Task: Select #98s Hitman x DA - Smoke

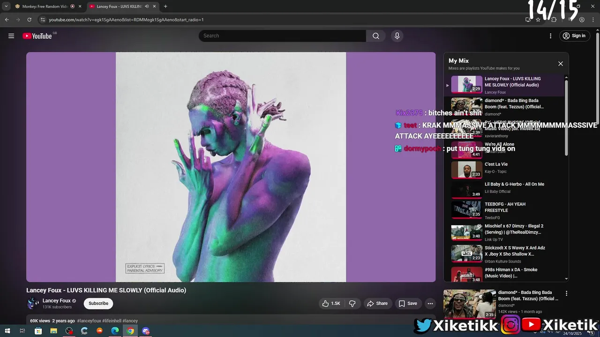Action: [x=504, y=274]
